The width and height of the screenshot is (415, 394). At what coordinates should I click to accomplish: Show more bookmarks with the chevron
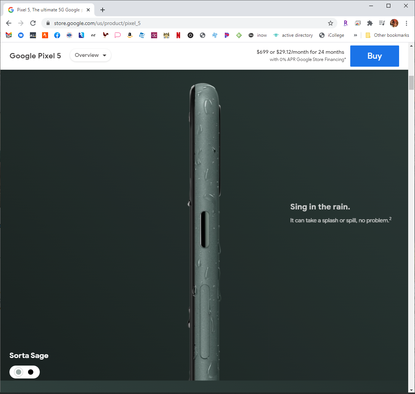[355, 35]
